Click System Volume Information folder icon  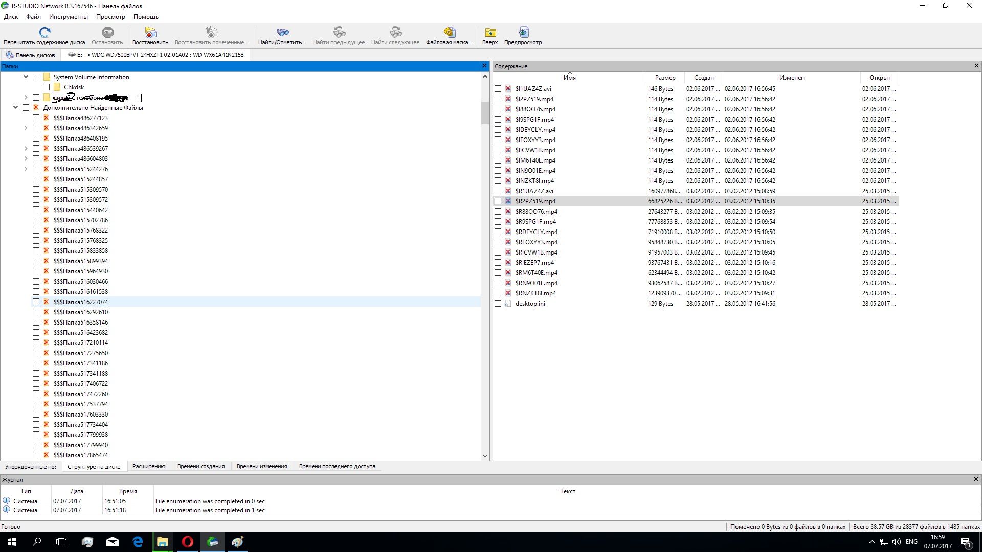(47, 77)
